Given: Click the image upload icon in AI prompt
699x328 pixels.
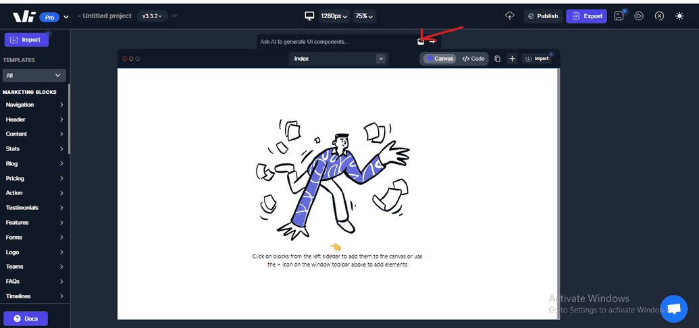Looking at the screenshot, I should coord(420,41).
